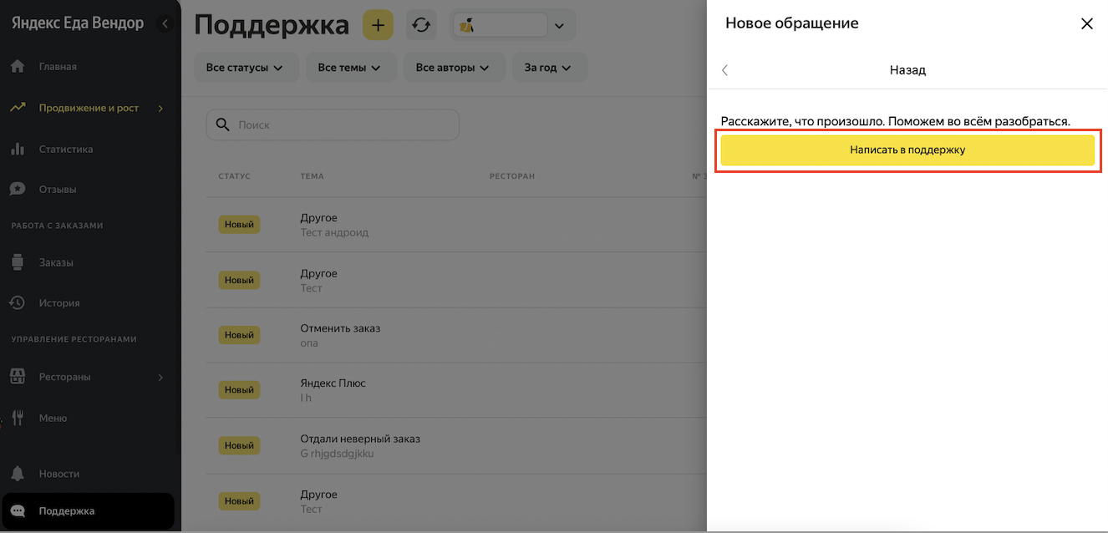Open Новости in sidebar
Image resolution: width=1108 pixels, height=533 pixels.
59,474
